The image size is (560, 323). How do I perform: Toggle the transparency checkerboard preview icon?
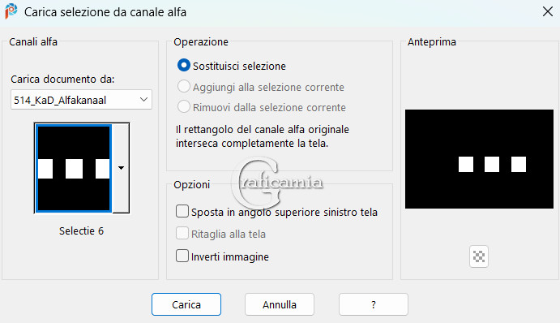[479, 256]
